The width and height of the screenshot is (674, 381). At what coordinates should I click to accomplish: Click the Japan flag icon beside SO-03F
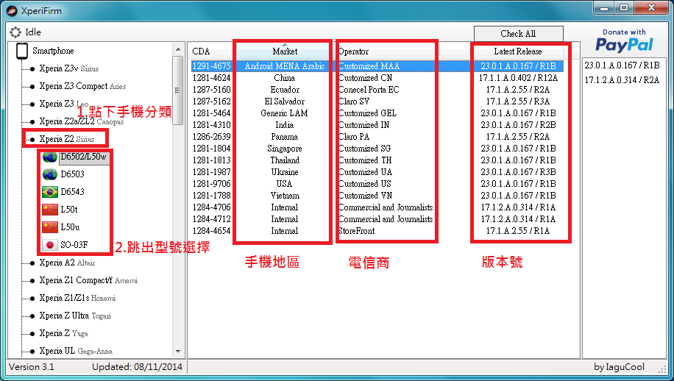50,245
